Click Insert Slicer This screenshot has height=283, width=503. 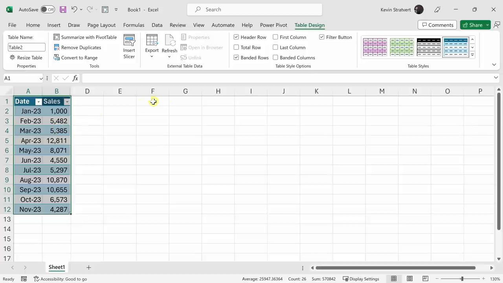point(129,46)
